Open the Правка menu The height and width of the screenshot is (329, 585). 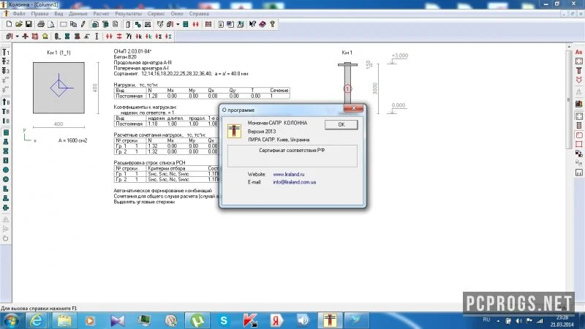click(x=39, y=13)
